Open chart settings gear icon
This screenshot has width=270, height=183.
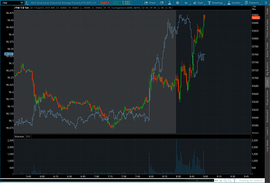[178, 3]
